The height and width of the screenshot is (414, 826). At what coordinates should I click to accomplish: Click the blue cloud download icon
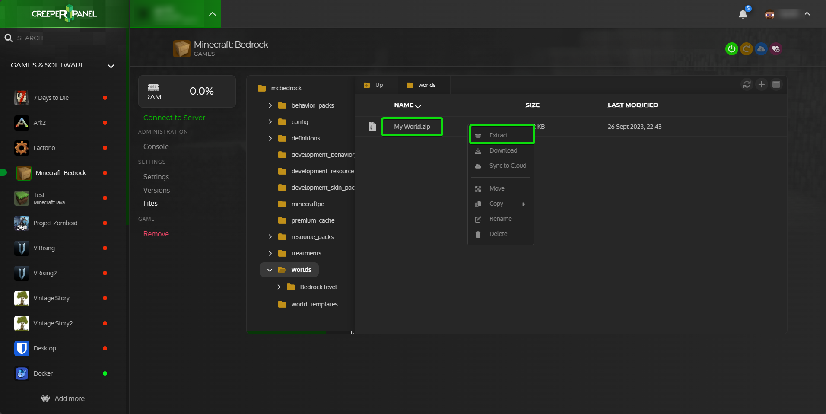pyautogui.click(x=761, y=49)
